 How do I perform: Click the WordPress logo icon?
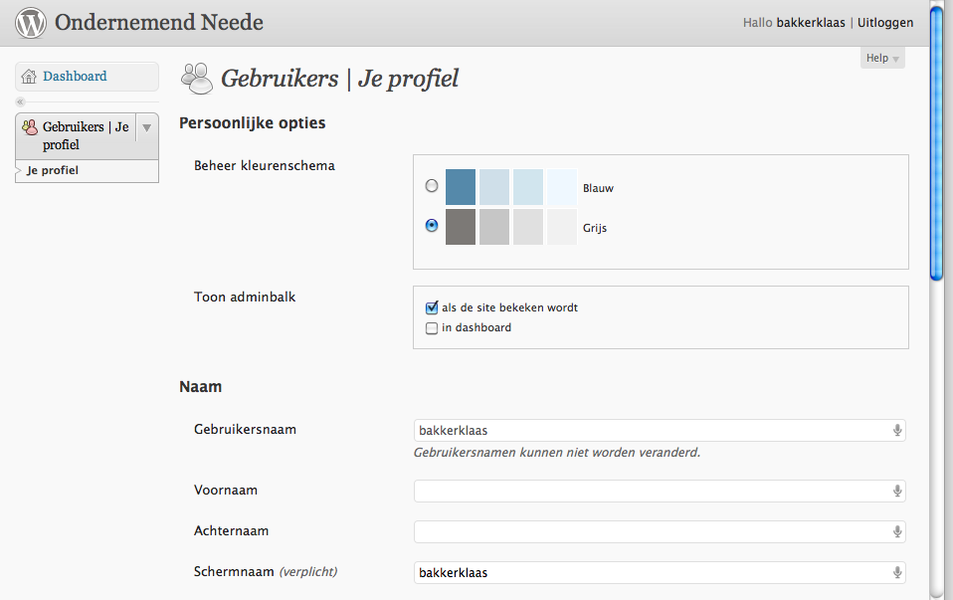point(31,23)
